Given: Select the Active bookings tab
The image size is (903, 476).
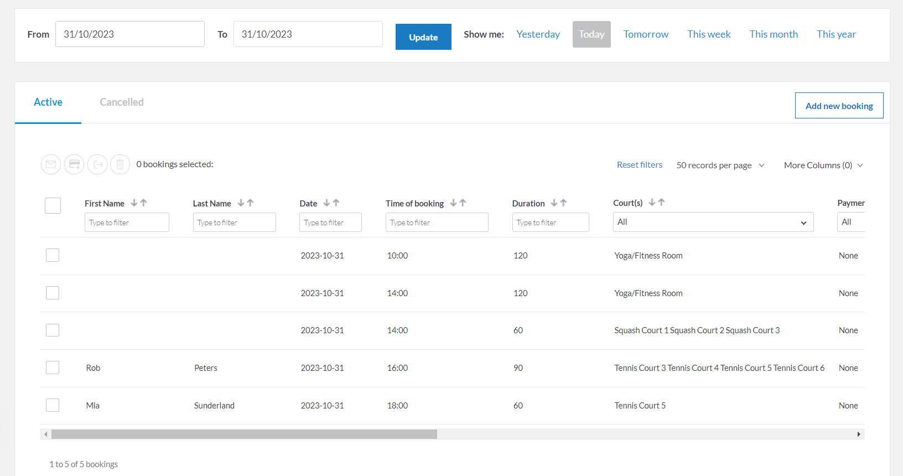Looking at the screenshot, I should click(48, 102).
